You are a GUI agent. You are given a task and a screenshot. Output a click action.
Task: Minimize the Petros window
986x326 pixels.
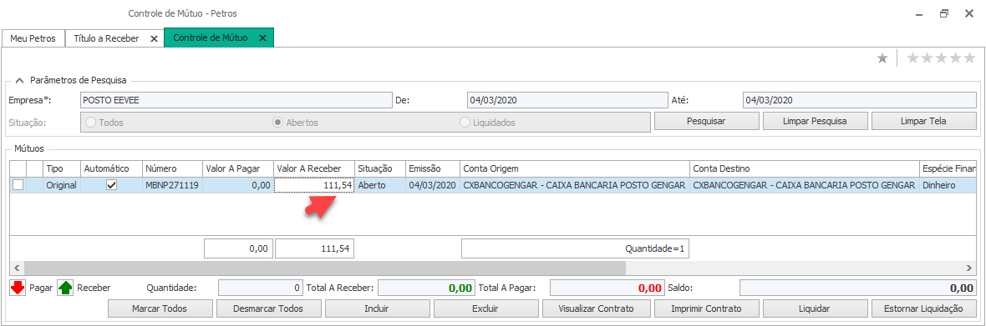[x=919, y=13]
